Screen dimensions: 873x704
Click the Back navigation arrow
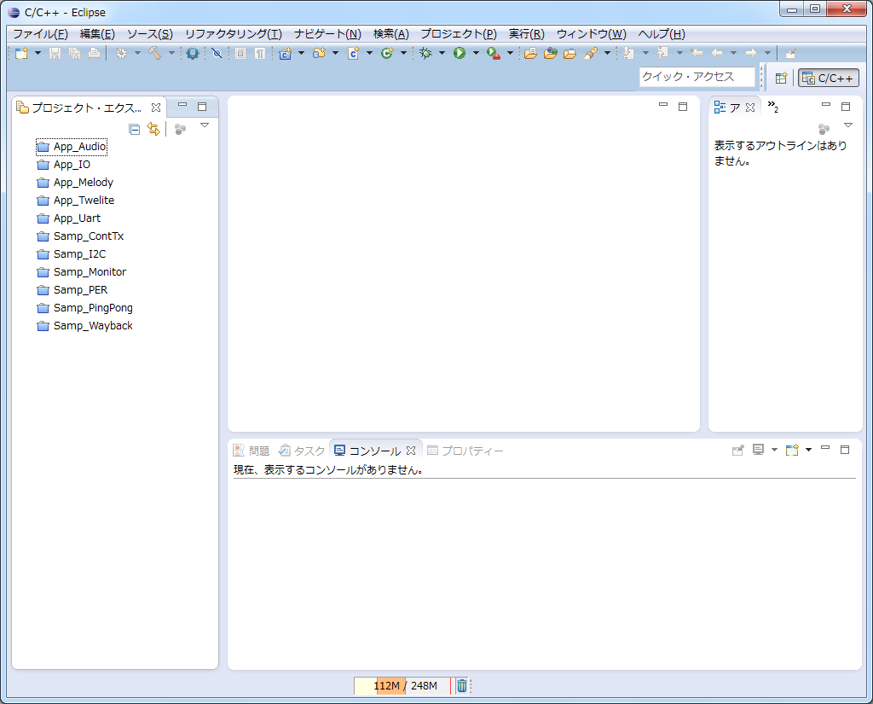[717, 54]
